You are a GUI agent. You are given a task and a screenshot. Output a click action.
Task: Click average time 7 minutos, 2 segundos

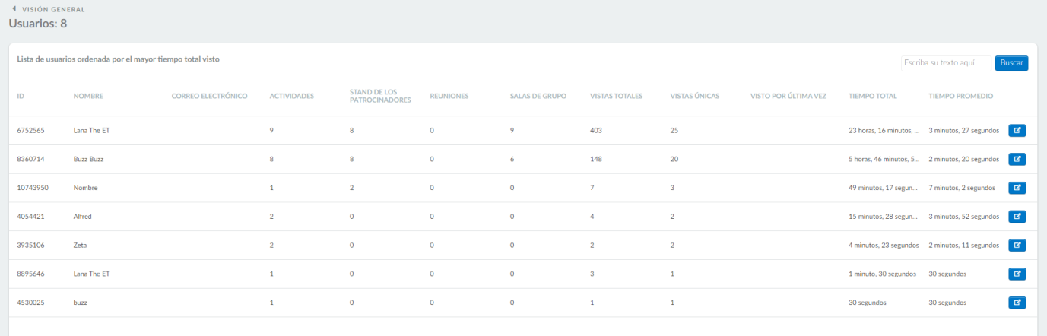(x=962, y=188)
